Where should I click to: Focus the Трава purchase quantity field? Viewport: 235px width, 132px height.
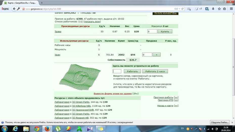point(152,32)
